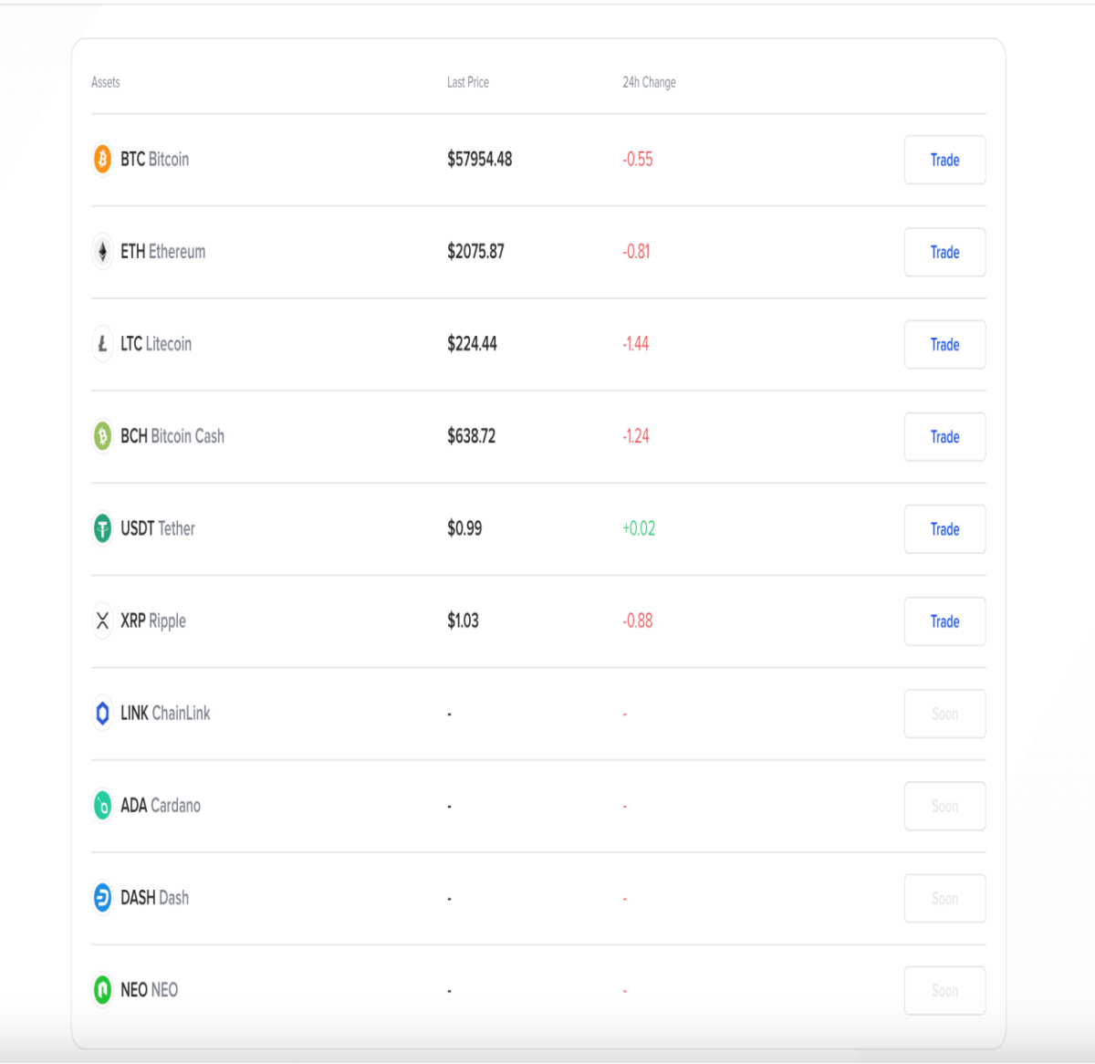This screenshot has width=1095, height=1064.
Task: Click the $638.72 Bitcoin Cash price
Action: [472, 436]
